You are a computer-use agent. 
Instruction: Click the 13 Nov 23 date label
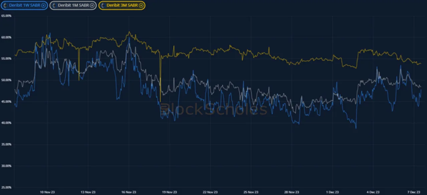(88, 192)
